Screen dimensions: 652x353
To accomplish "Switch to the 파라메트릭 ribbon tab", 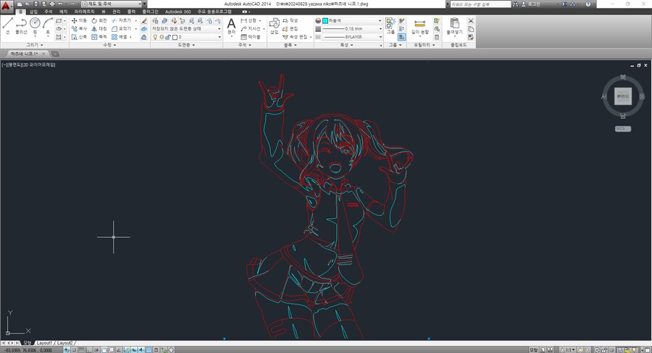I will 85,12.
